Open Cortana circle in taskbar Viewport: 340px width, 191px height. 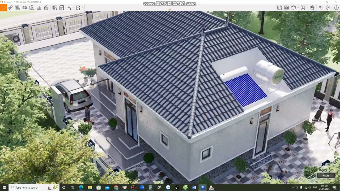63,188
